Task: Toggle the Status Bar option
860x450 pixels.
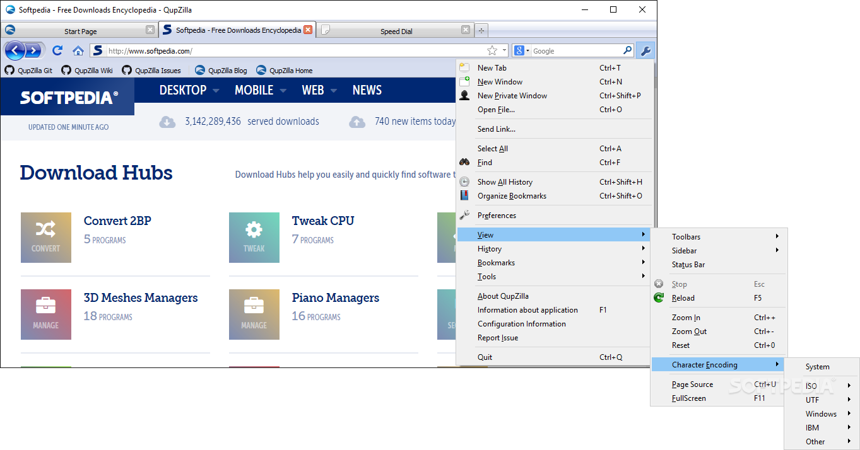Action: point(719,265)
